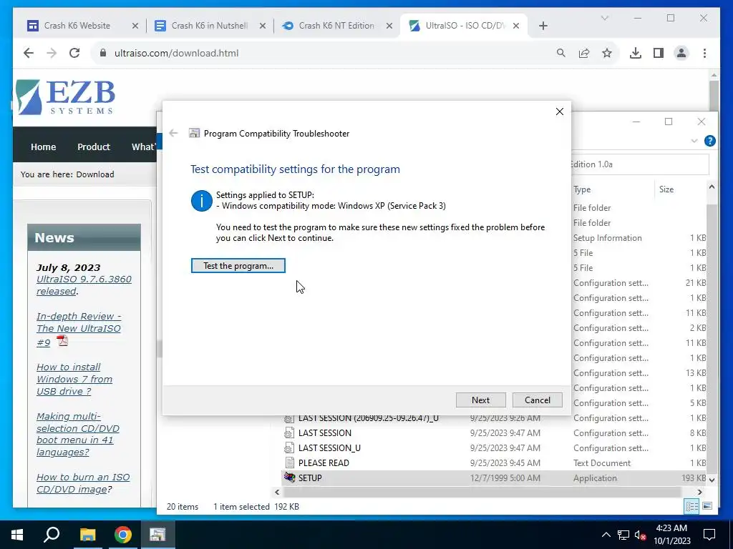Close the Crash K6 in Nutshell tab
This screenshot has height=549, width=733.
tap(262, 26)
